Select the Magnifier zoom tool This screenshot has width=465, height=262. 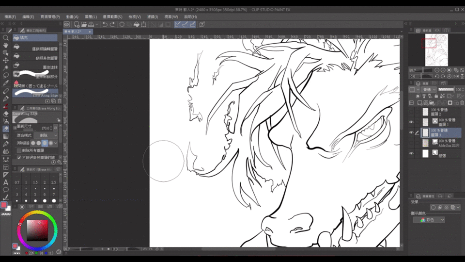pos(6,37)
